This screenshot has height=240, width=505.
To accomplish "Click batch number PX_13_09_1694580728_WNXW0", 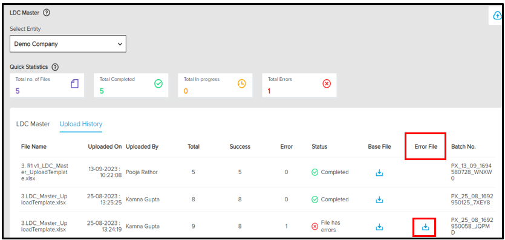I will pos(471,172).
